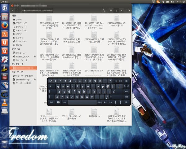Select デスクトップ in the sidebar
Viewport: 186px width, 149px height.
point(20,23)
